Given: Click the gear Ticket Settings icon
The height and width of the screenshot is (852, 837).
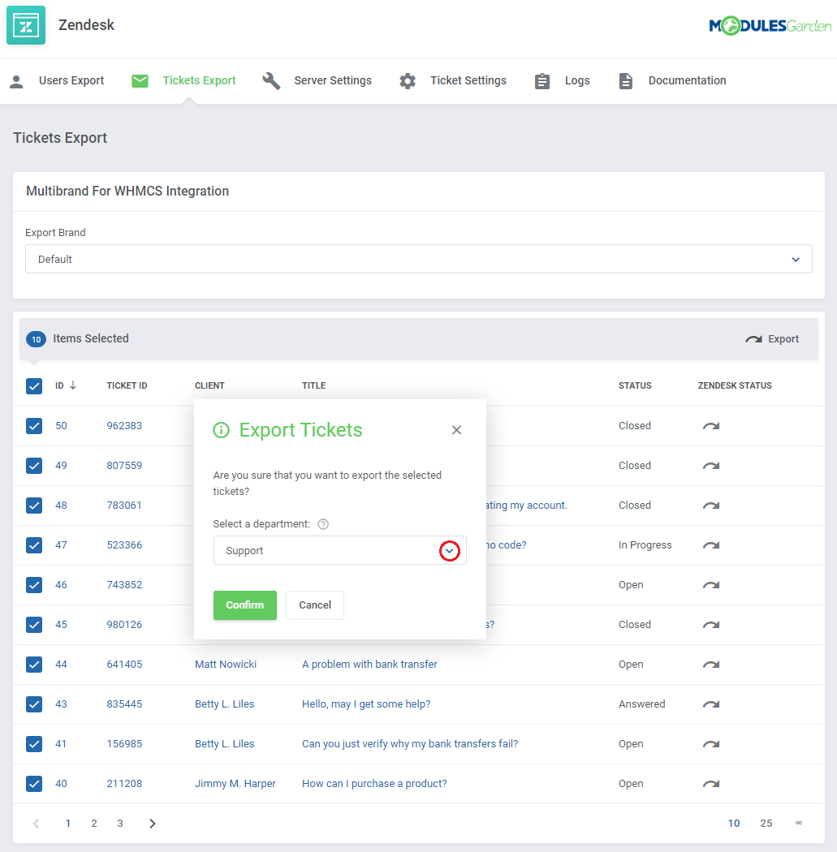Looking at the screenshot, I should [408, 81].
